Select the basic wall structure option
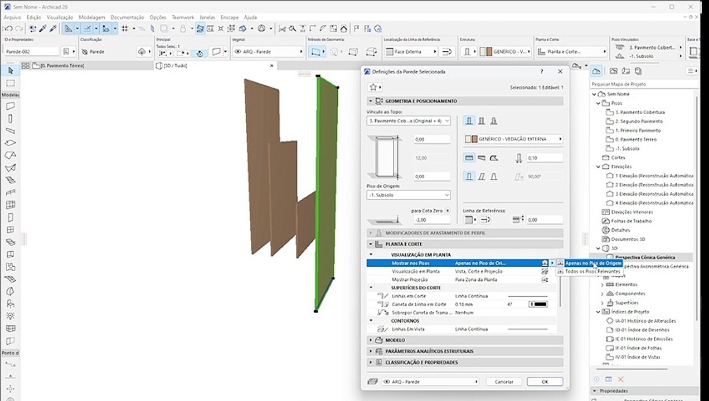 pyautogui.click(x=469, y=121)
